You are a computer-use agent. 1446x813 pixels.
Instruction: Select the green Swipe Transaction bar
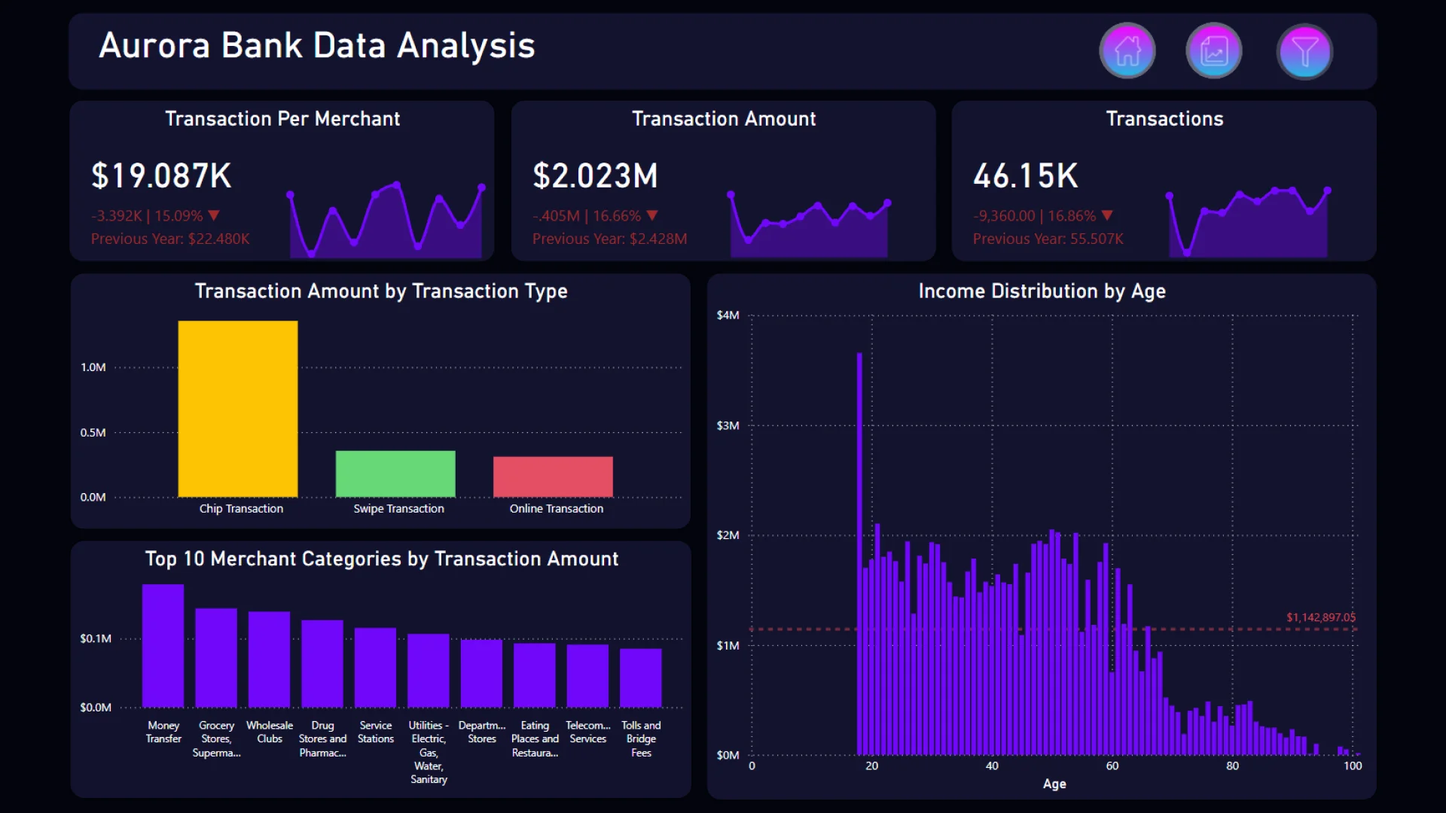pos(395,473)
